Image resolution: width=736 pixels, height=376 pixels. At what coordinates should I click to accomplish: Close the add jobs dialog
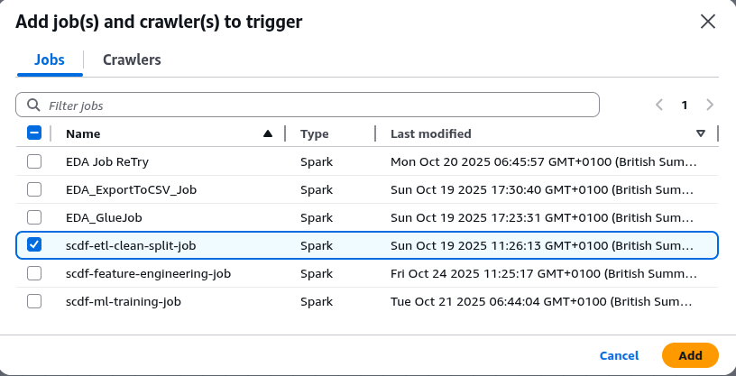click(708, 22)
